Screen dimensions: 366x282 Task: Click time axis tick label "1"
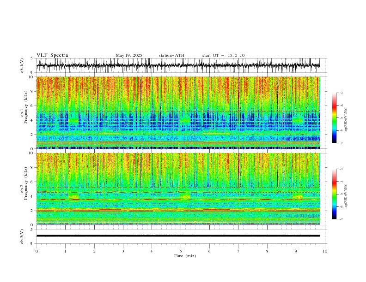[65, 251]
